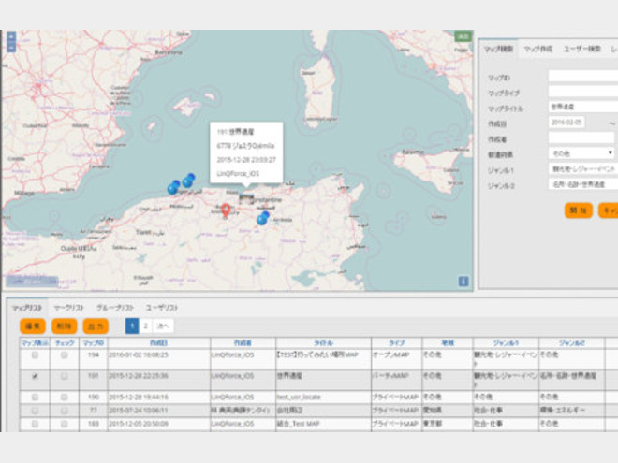Tick the check column box for map 190
The height and width of the screenshot is (463, 618).
[65, 397]
